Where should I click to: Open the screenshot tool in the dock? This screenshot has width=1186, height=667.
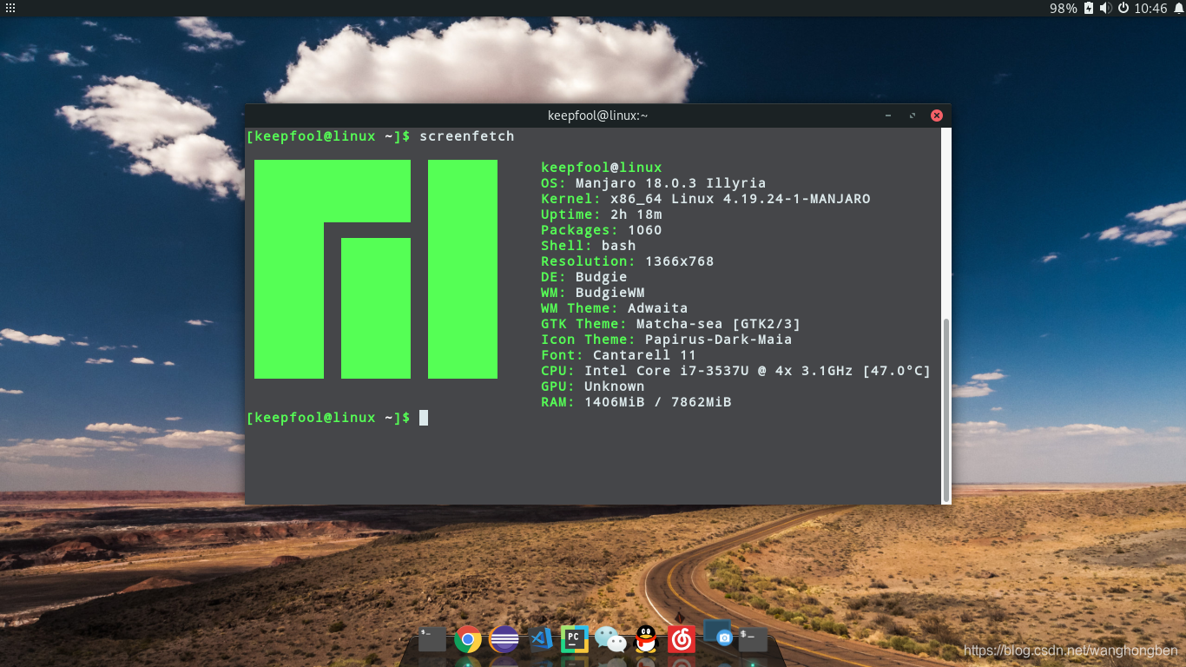click(718, 635)
